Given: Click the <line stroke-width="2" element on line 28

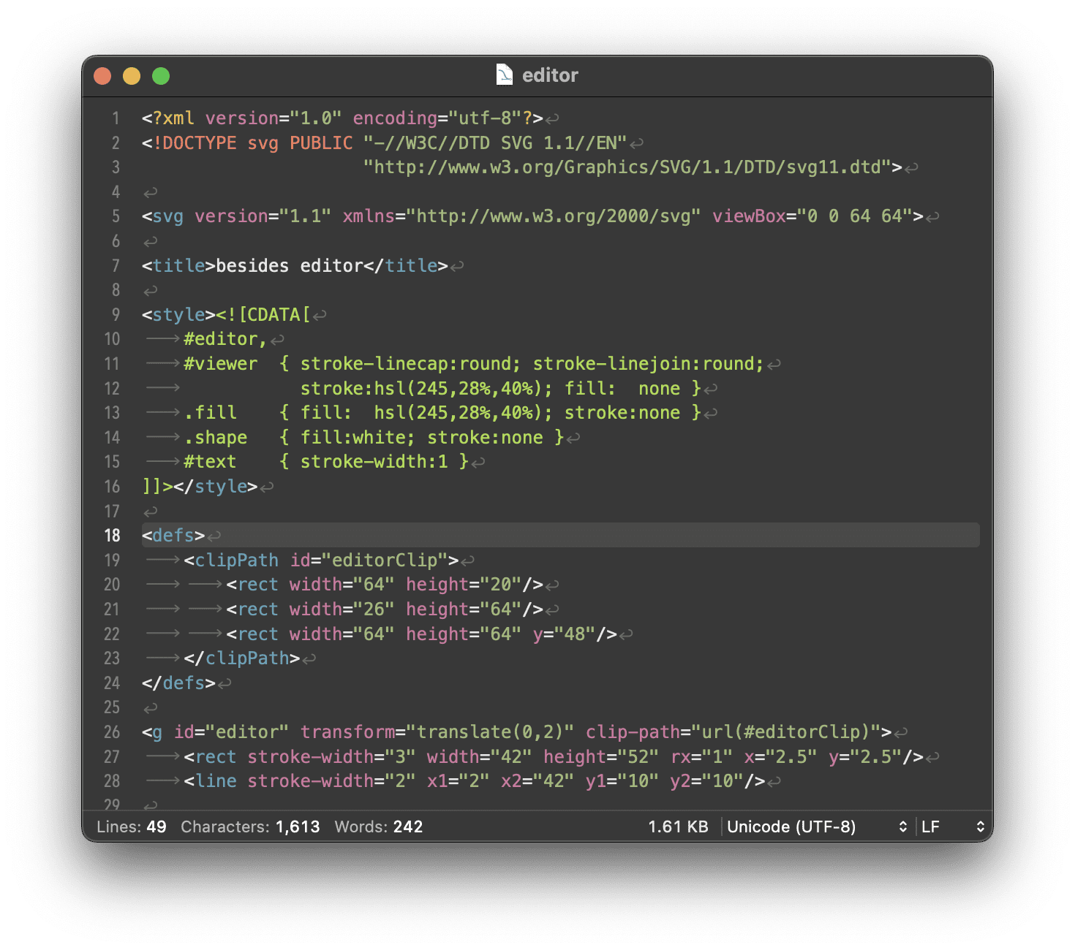Looking at the screenshot, I should point(300,781).
